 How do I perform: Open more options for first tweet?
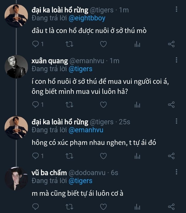pyautogui.click(x=176, y=10)
